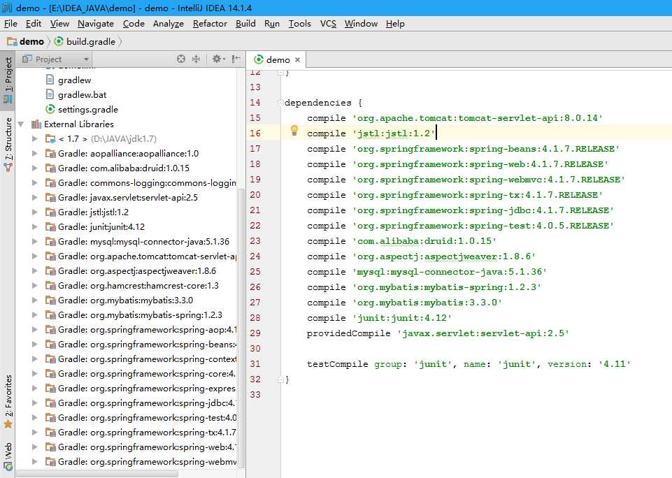
Task: Open the Help menu
Action: pos(395,24)
